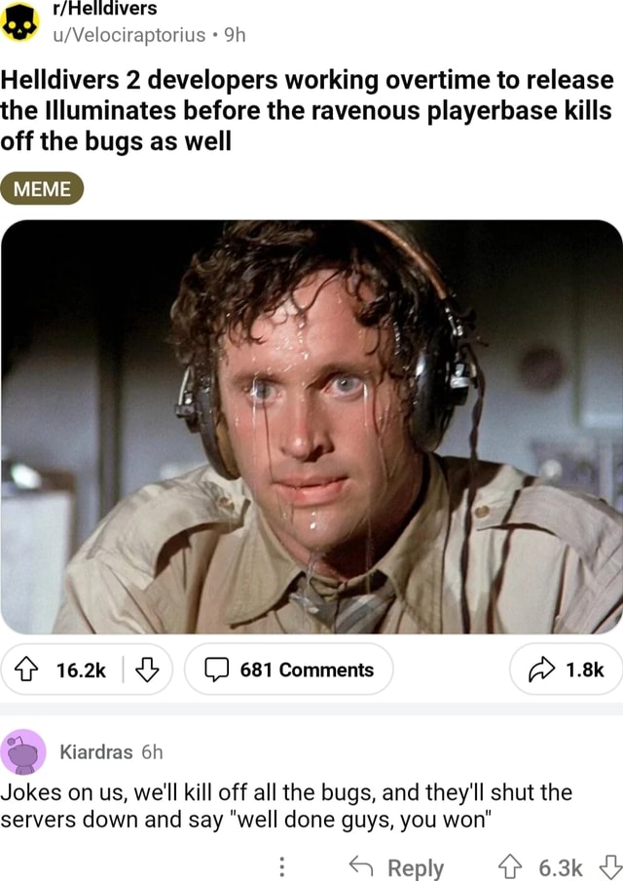Open Kiardras avatar icon

(23, 751)
